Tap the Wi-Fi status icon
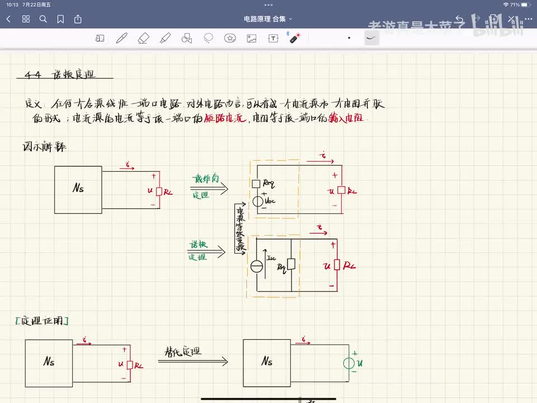 [506, 5]
